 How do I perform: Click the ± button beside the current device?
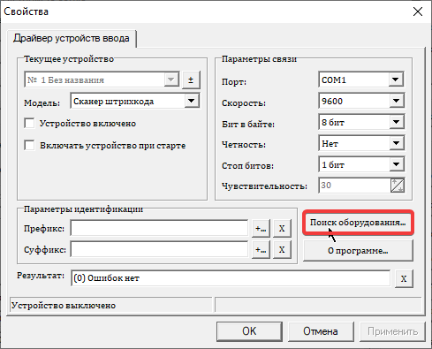point(191,80)
